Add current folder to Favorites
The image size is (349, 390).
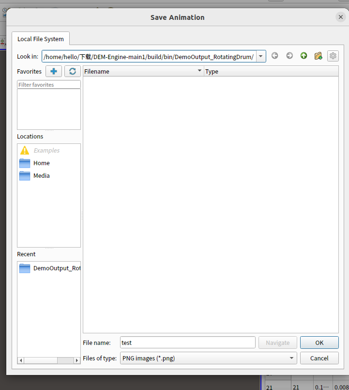point(54,71)
